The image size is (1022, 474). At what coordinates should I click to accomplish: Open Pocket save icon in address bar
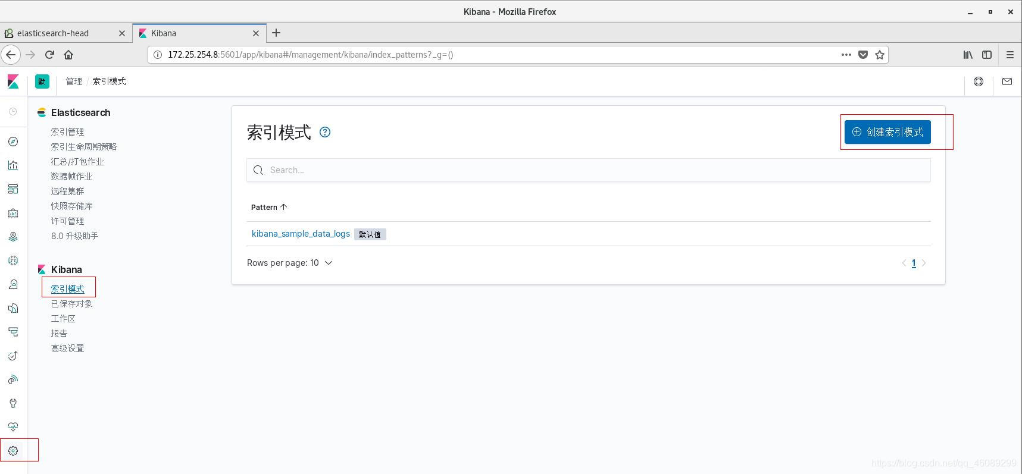(863, 55)
